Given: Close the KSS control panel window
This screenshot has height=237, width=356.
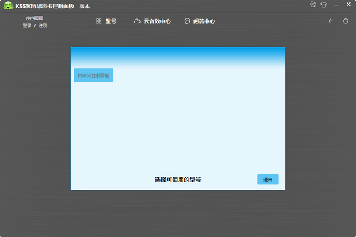Looking at the screenshot, I should point(347,5).
